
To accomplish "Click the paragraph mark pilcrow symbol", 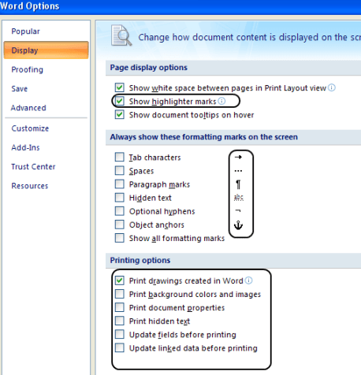I will (x=238, y=184).
